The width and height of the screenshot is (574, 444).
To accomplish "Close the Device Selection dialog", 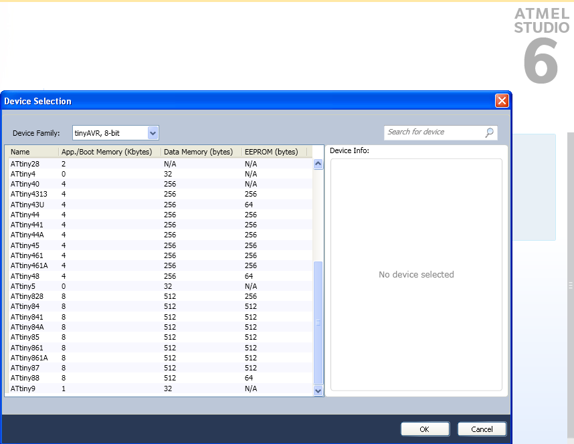I will click(x=502, y=101).
